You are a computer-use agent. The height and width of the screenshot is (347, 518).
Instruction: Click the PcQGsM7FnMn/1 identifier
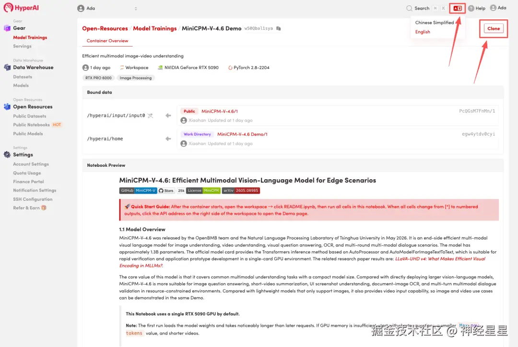[x=477, y=111]
